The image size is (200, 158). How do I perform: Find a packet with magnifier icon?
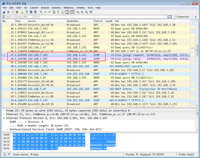point(41,12)
